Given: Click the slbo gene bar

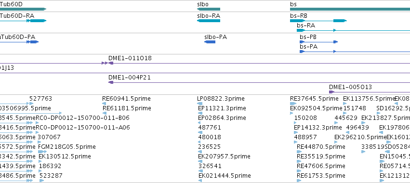Looking at the screenshot, I should pos(209,9).
